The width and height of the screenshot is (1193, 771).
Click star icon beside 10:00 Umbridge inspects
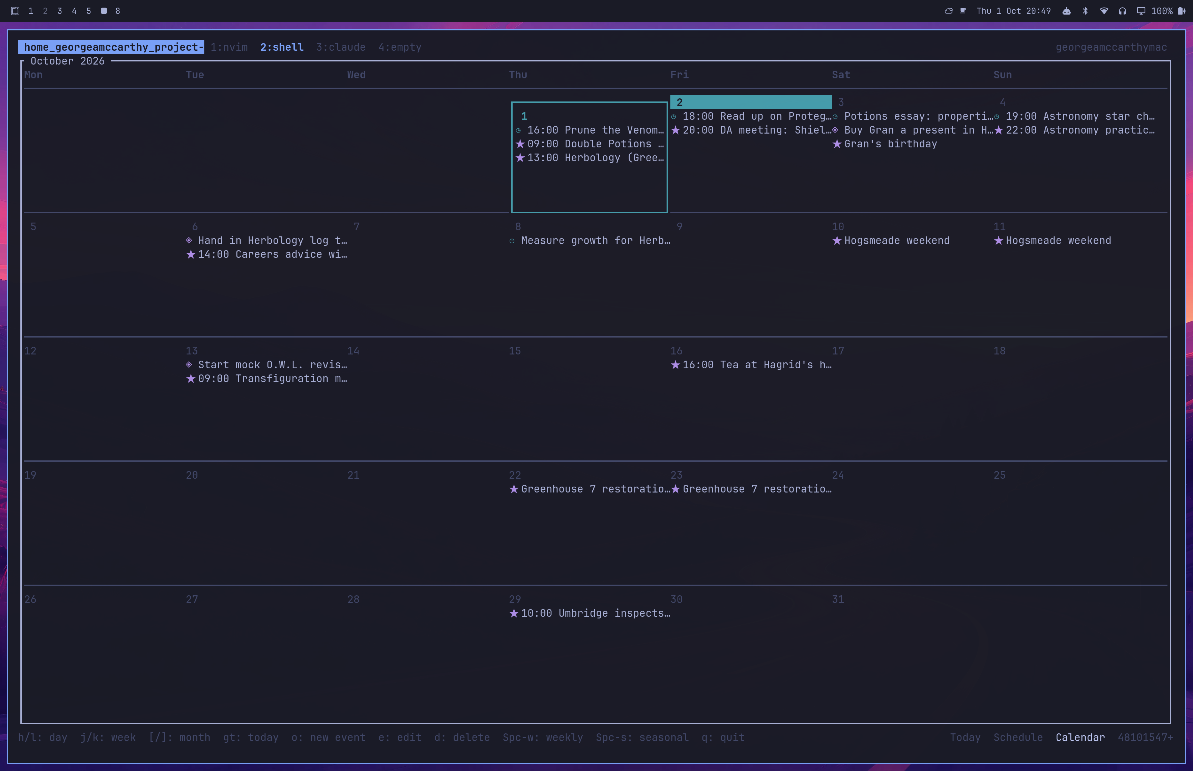514,613
